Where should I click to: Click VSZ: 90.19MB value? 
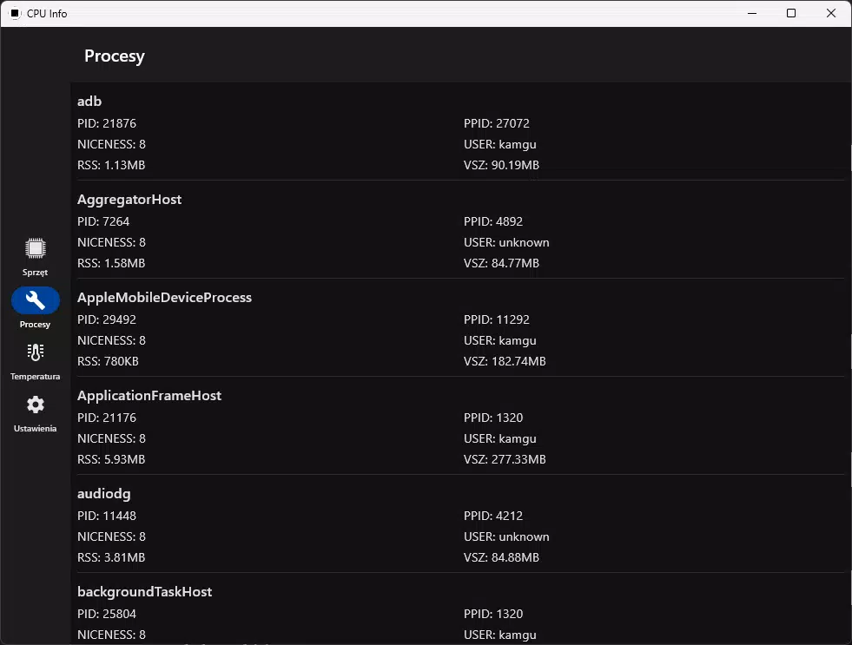click(501, 165)
